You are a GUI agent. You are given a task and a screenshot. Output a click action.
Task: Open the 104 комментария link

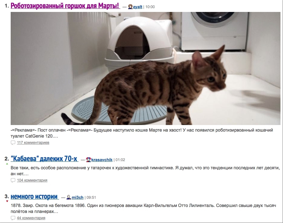pos(32,180)
